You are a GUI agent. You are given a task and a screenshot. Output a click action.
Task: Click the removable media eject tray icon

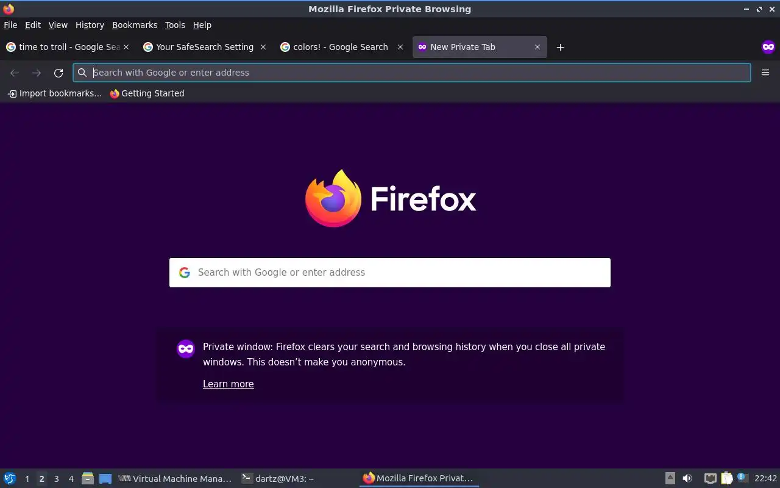click(x=670, y=478)
